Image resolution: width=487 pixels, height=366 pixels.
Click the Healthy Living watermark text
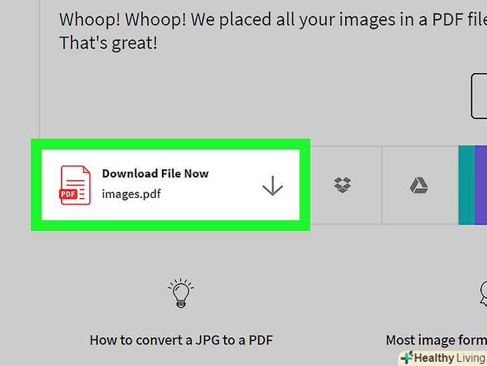tap(450, 358)
